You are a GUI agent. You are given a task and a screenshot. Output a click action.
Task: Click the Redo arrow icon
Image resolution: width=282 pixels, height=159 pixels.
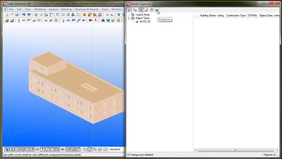(x=29, y=15)
